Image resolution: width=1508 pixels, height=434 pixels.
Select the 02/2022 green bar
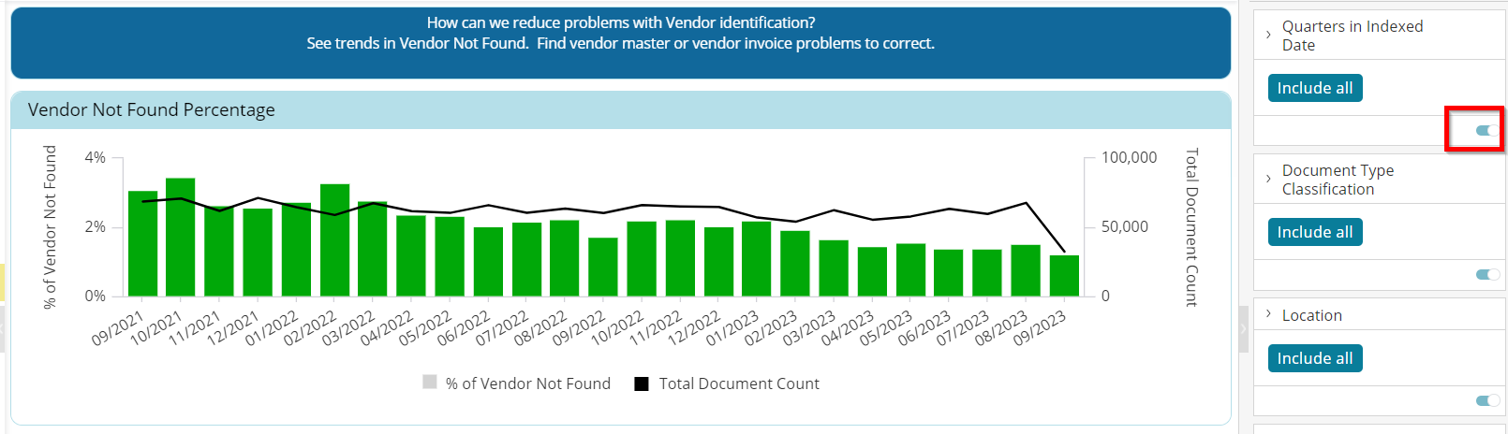pos(334,240)
